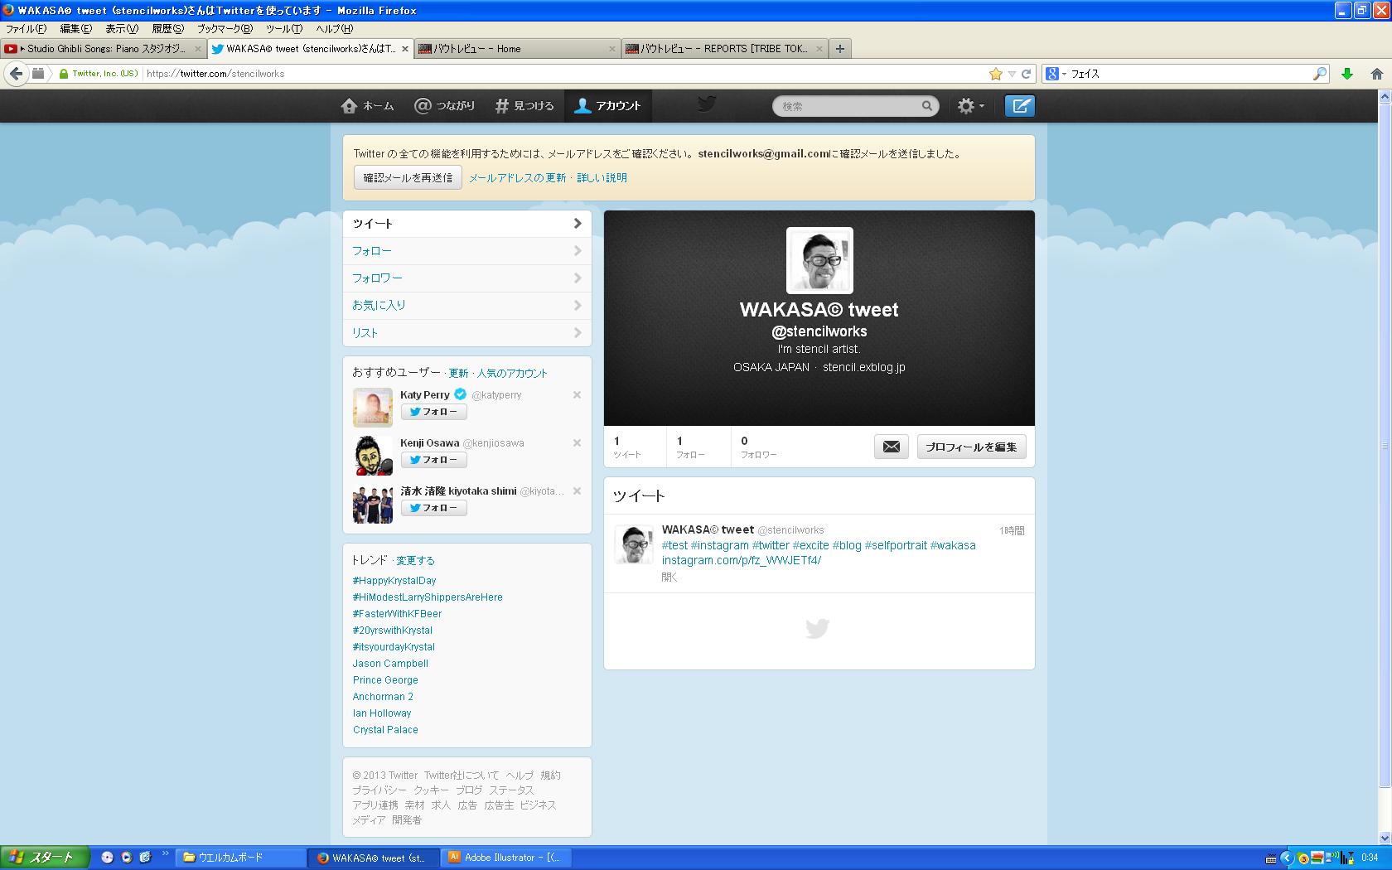
Task: Open the URL history dropdown arrow
Action: pyautogui.click(x=1011, y=75)
